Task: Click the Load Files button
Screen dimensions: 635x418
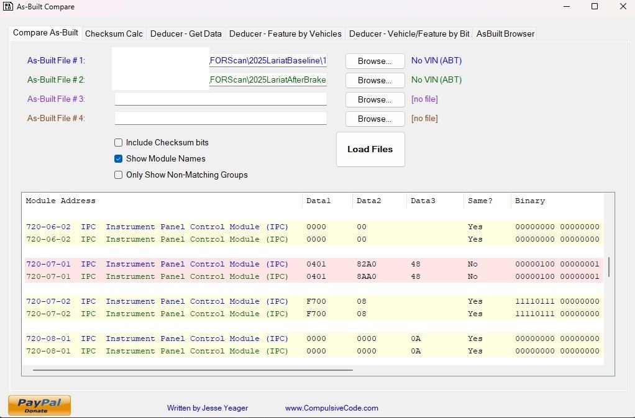Action: pyautogui.click(x=370, y=149)
